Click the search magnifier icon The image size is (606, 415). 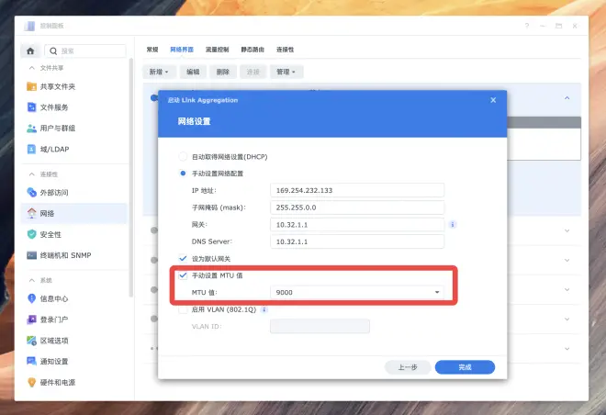click(x=53, y=51)
